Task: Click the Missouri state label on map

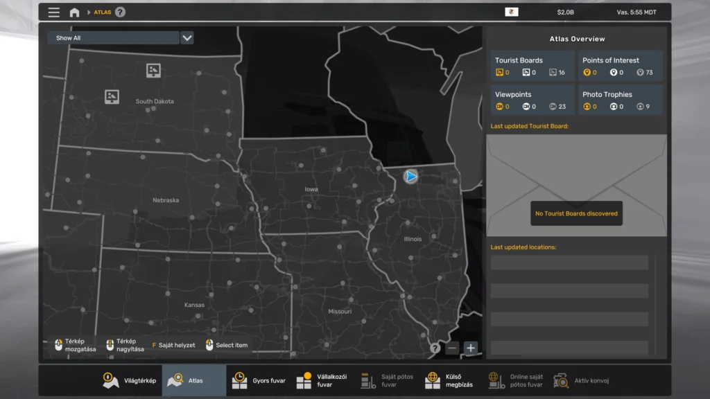Action: tap(340, 311)
